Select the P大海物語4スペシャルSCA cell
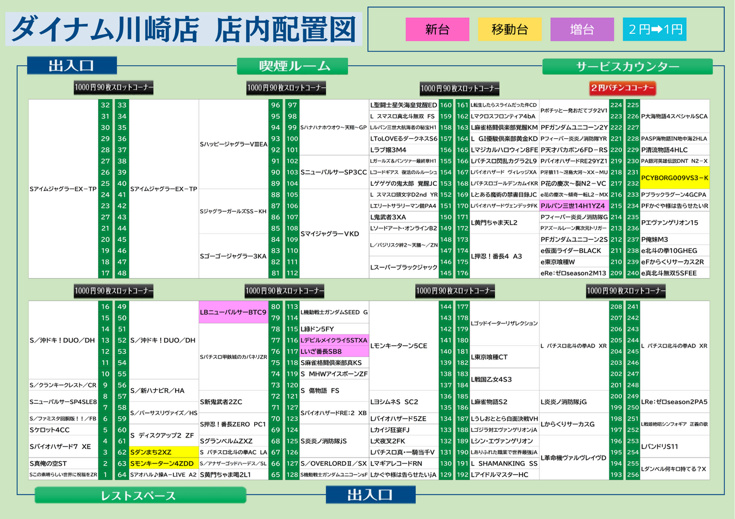This screenshot has width=735, height=519. (675, 116)
